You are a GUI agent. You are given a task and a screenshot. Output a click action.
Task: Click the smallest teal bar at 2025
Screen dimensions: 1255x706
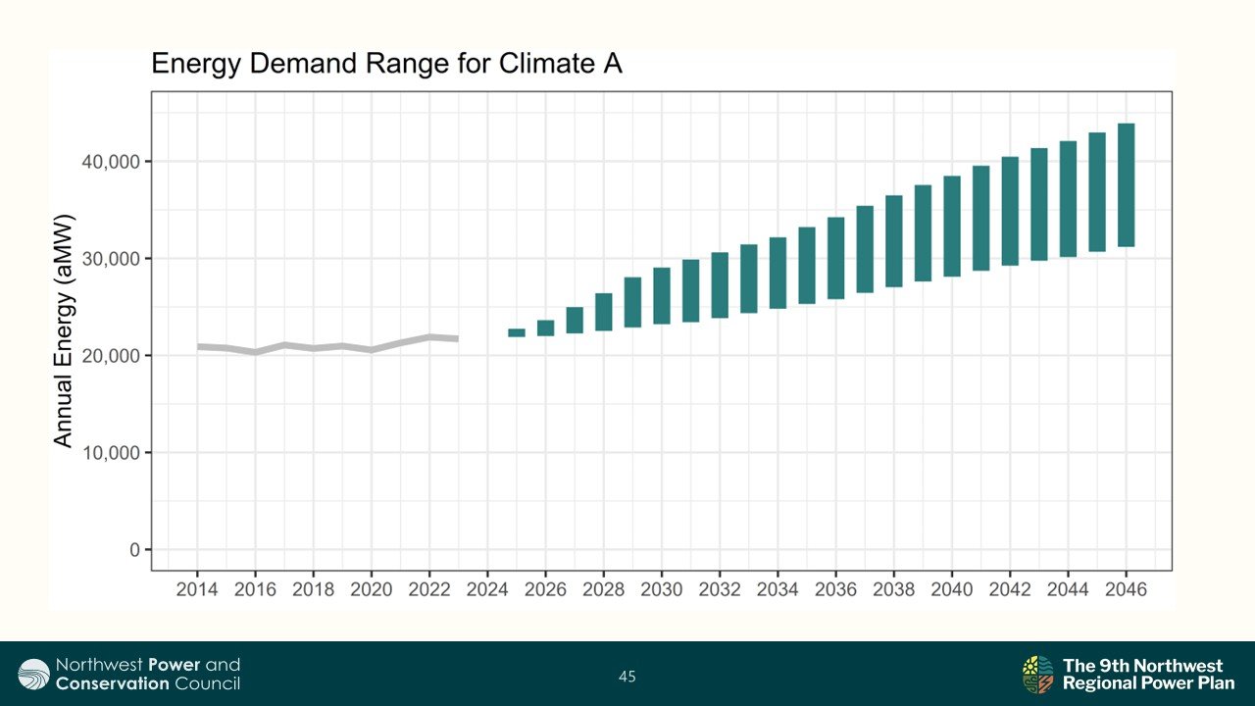click(x=517, y=332)
